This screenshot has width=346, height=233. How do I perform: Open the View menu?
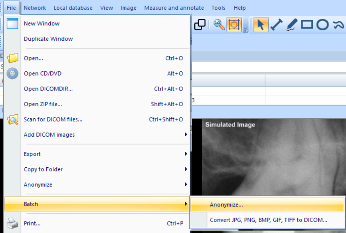pos(107,8)
